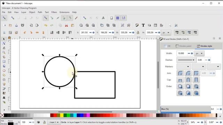Click the Undo arrow icon
Screen dimensions: 223x125
[46, 25]
